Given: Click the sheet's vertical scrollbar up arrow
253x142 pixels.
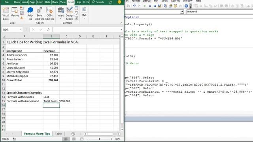Looking at the screenshot, I should click(x=122, y=36).
